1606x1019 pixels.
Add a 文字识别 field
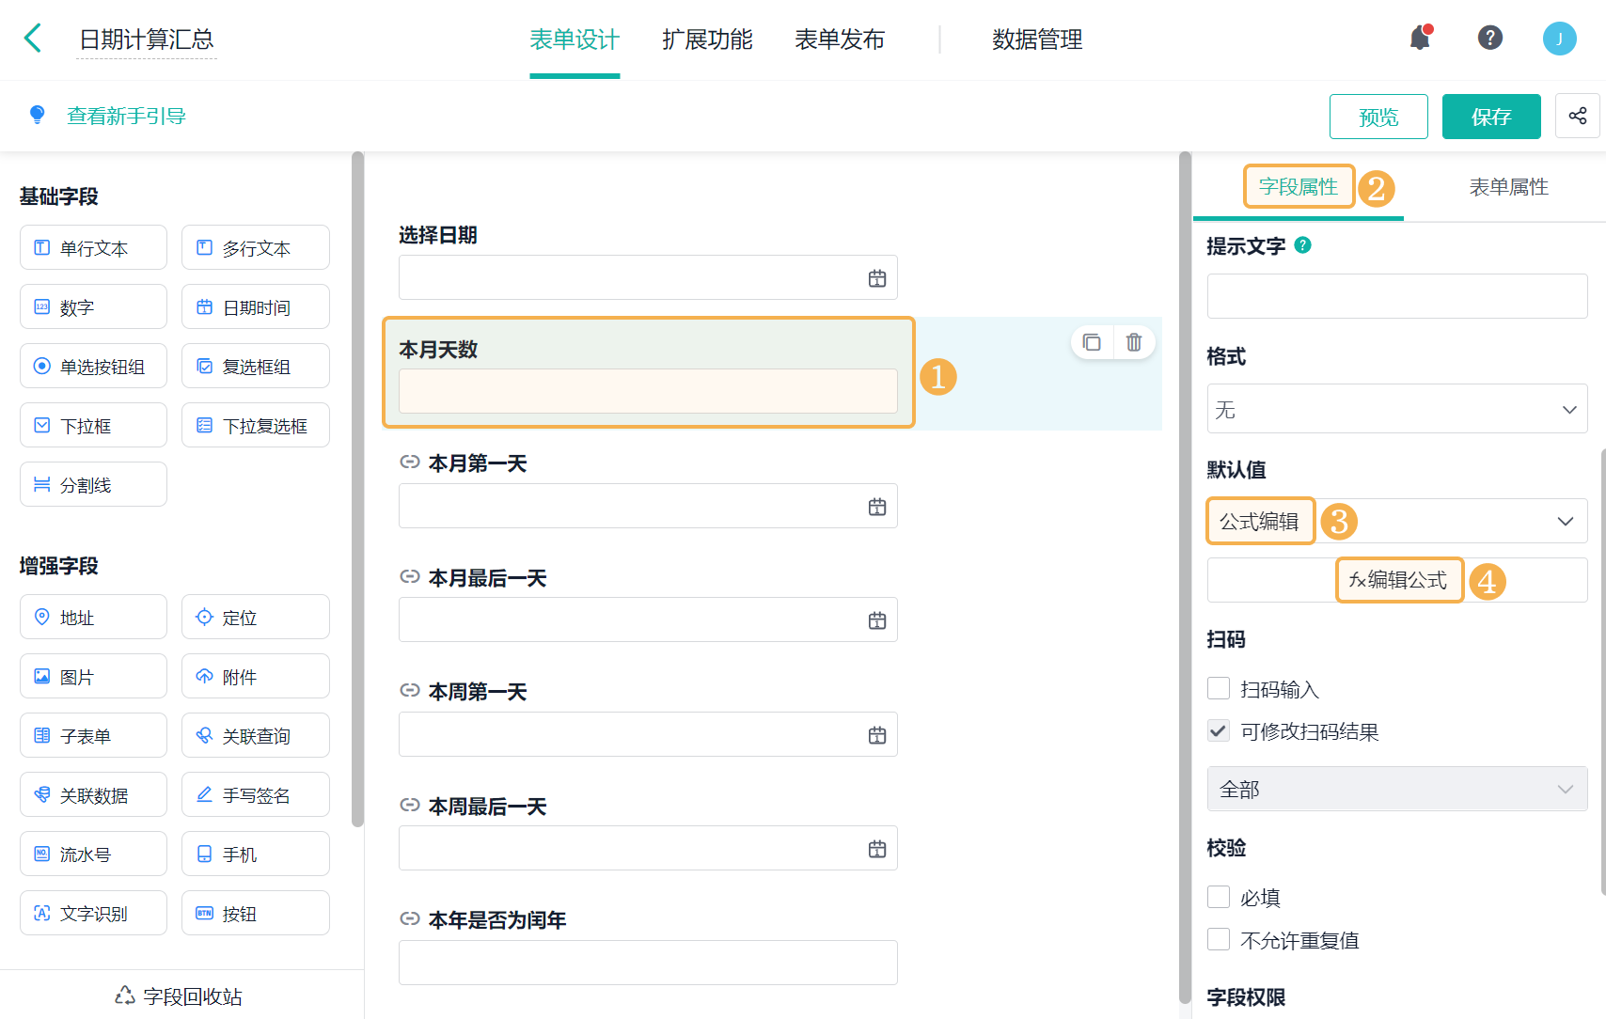(x=93, y=913)
